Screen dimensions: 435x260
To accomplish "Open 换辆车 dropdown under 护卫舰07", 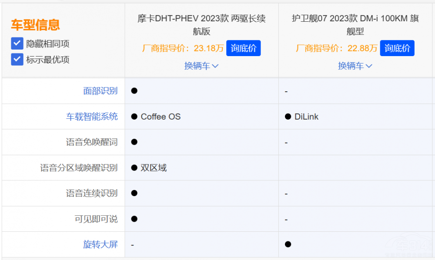I will click(x=355, y=66).
